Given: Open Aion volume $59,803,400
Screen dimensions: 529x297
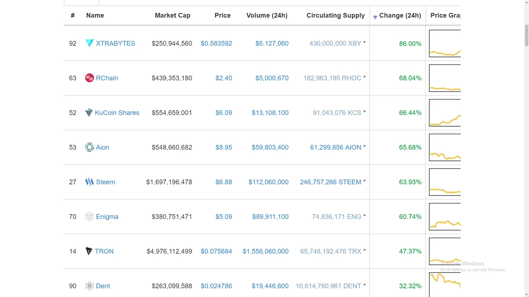Looking at the screenshot, I should pyautogui.click(x=270, y=147).
